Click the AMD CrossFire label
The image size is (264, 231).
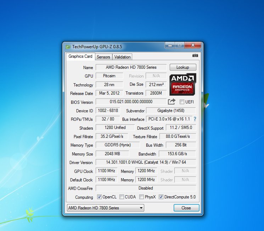(x=80, y=188)
